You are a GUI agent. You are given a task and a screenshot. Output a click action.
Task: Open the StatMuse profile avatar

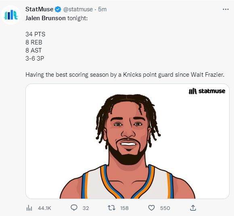coord(11,15)
